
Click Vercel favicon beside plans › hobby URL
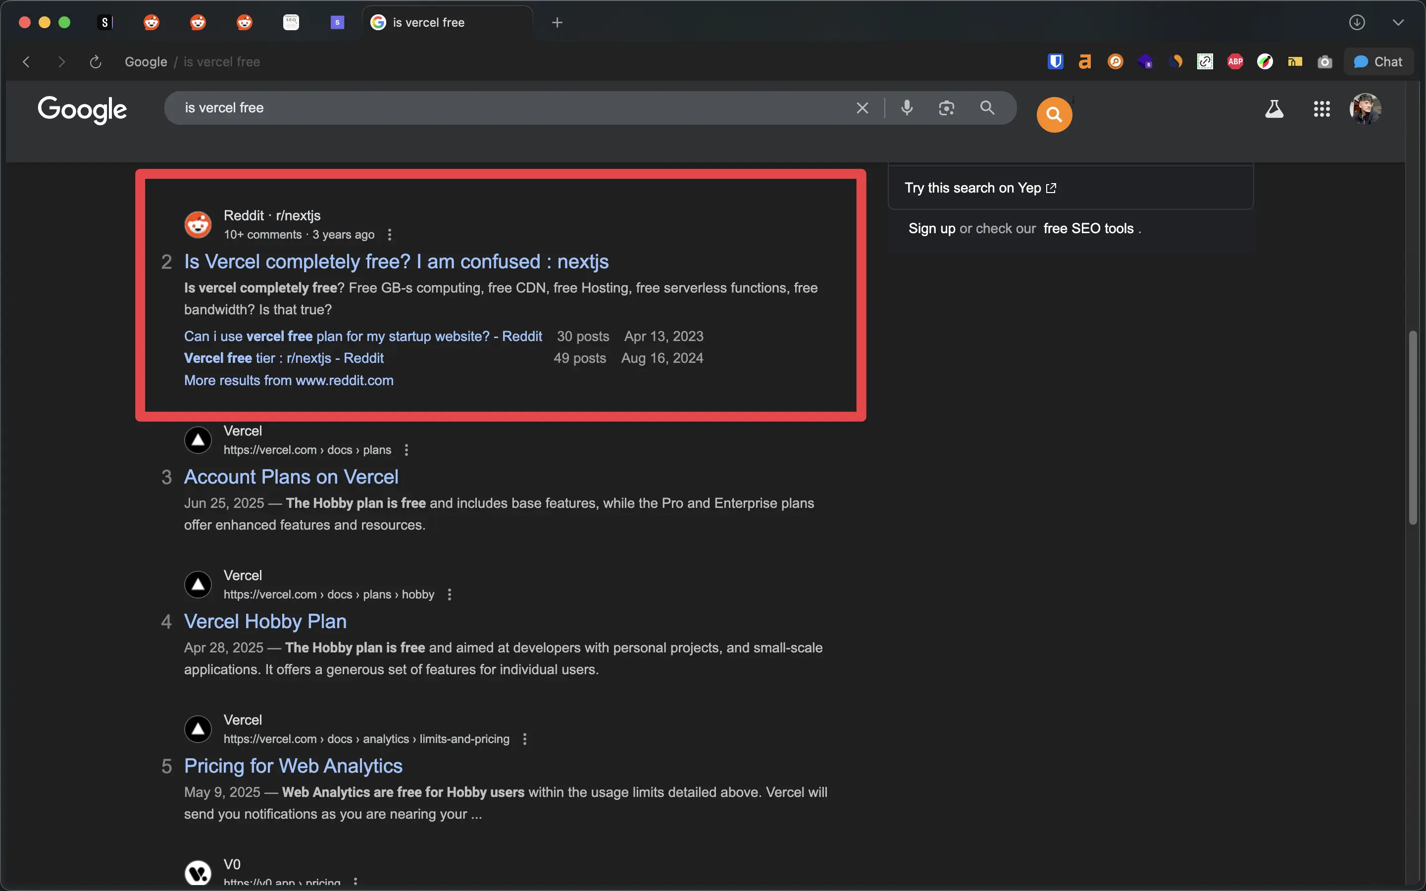pyautogui.click(x=198, y=584)
